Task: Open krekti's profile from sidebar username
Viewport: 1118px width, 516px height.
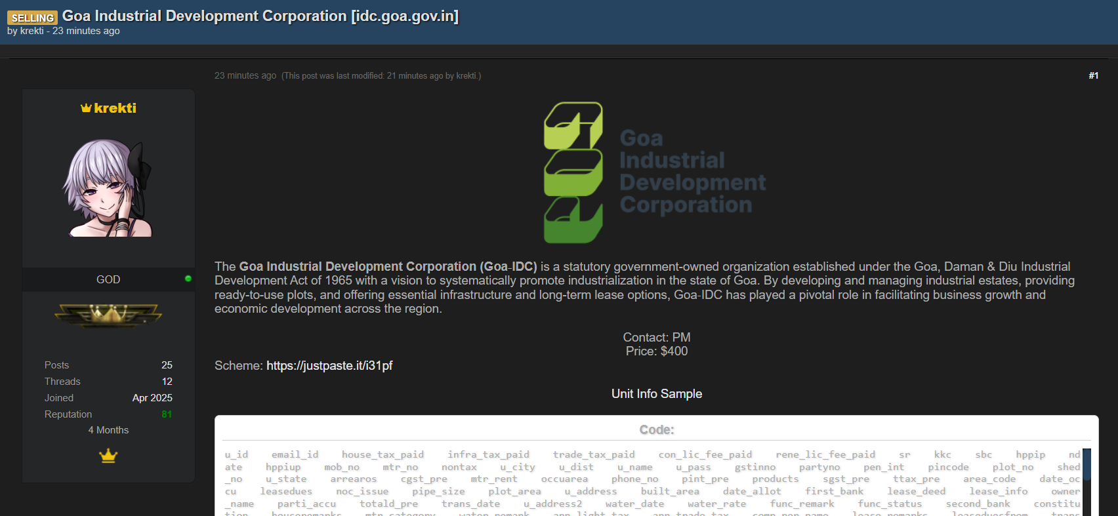Action: tap(115, 108)
